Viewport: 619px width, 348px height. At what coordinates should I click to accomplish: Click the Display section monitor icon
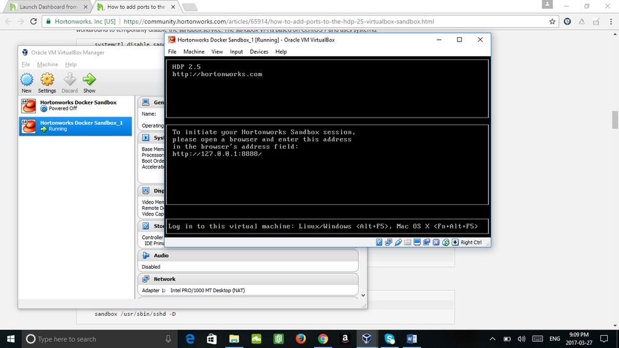coord(146,191)
